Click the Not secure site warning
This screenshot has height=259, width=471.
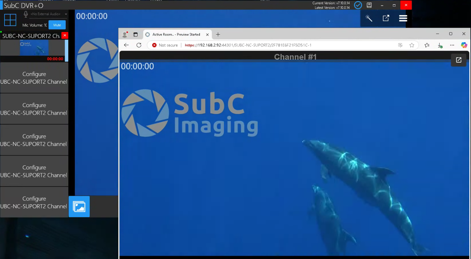click(x=165, y=45)
